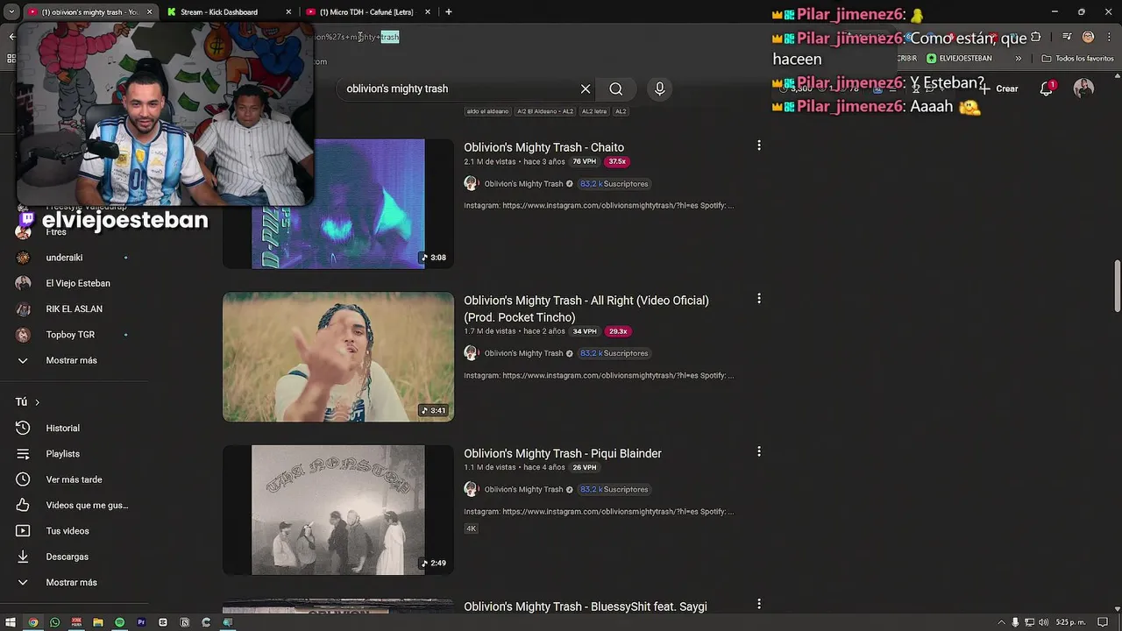1122x631 pixels.
Task: Open Premiere Pro from the taskbar
Action: 141,622
